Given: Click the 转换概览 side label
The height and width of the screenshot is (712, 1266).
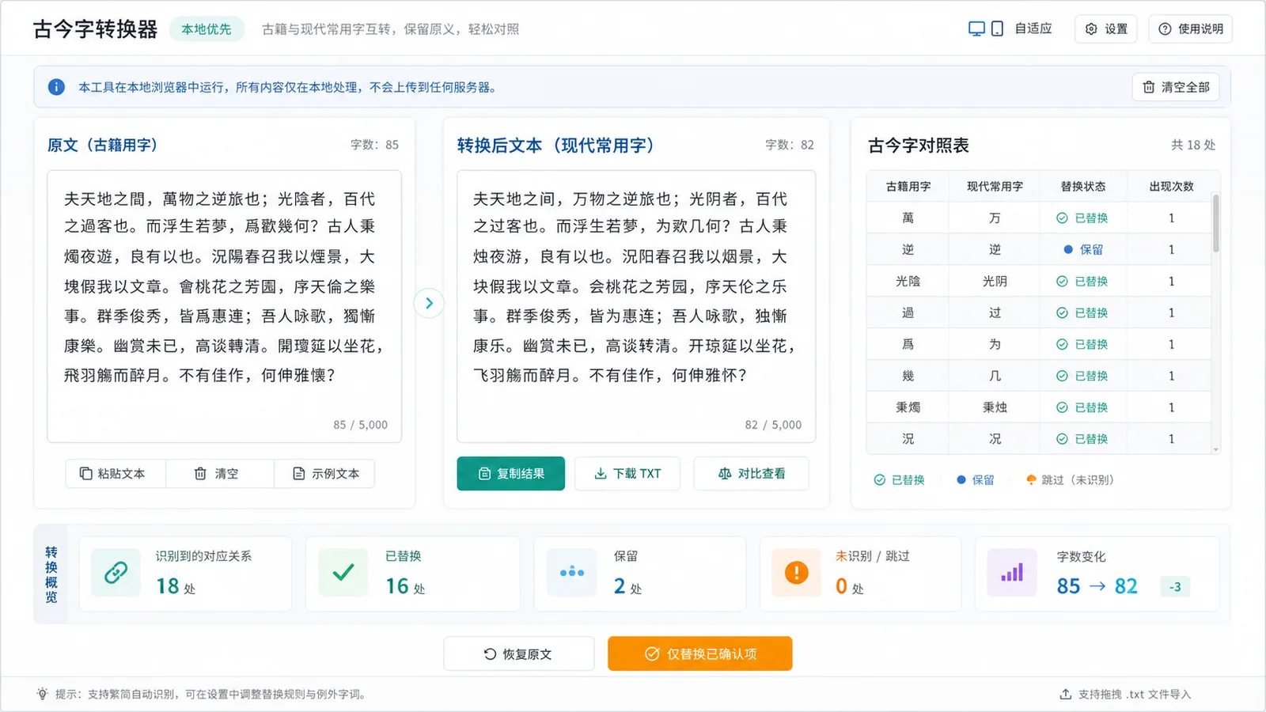Looking at the screenshot, I should [x=51, y=574].
